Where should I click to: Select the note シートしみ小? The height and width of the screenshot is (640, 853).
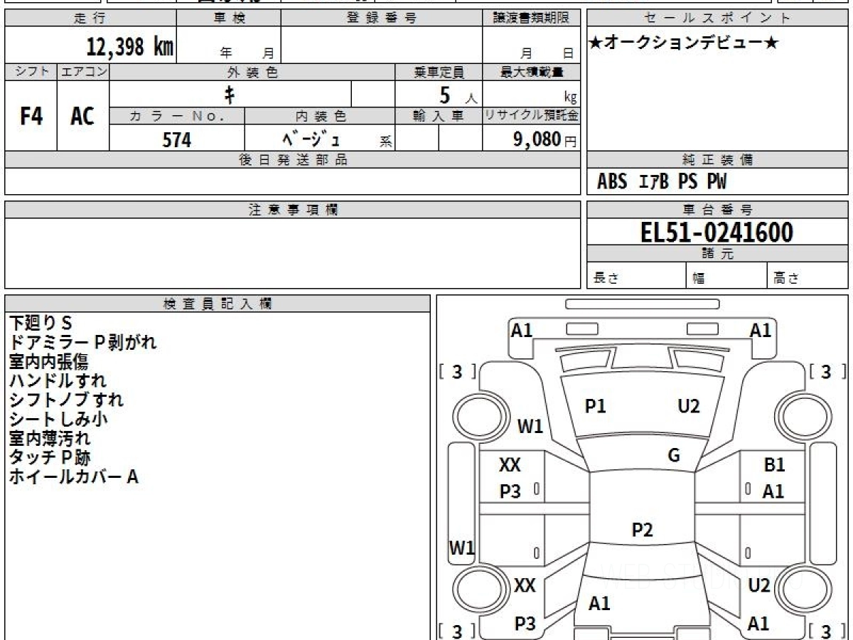(58, 420)
